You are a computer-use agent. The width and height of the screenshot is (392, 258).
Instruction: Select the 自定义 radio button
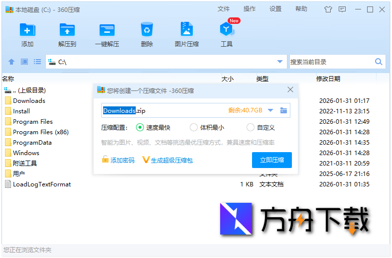pos(250,127)
